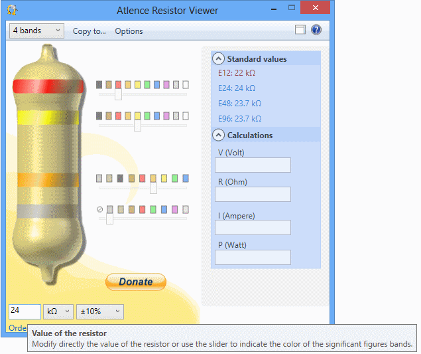Set multiplier band to green swatch
Image resolution: width=421 pixels, height=354 pixels.
174,179
